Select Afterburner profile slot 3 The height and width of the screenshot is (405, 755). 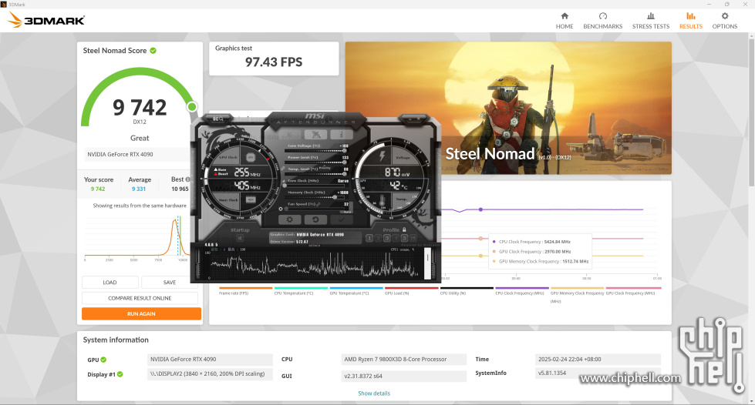(x=386, y=238)
